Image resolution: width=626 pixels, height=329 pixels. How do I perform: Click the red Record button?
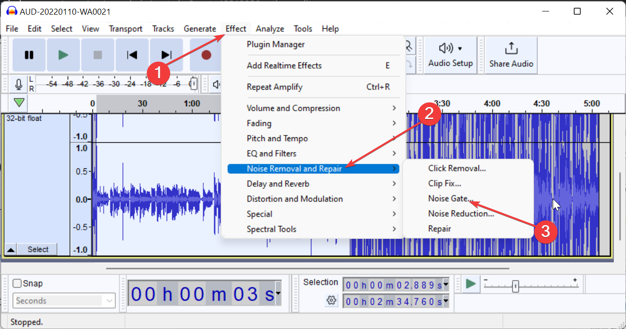click(x=205, y=54)
